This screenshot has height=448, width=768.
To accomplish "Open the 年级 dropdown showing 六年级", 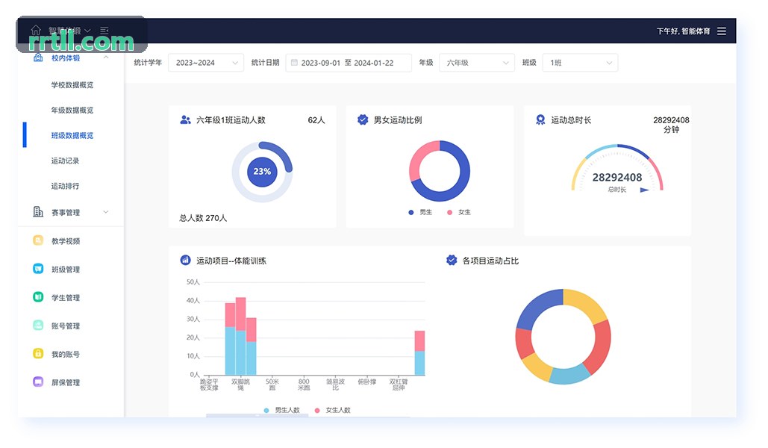I will tap(477, 63).
